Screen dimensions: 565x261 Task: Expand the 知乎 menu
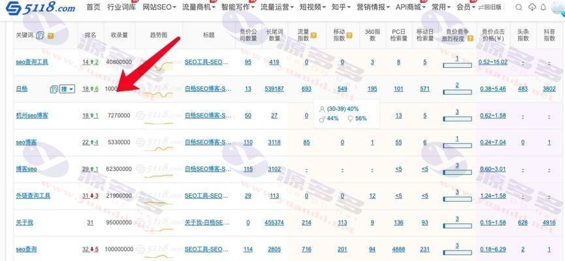(341, 7)
